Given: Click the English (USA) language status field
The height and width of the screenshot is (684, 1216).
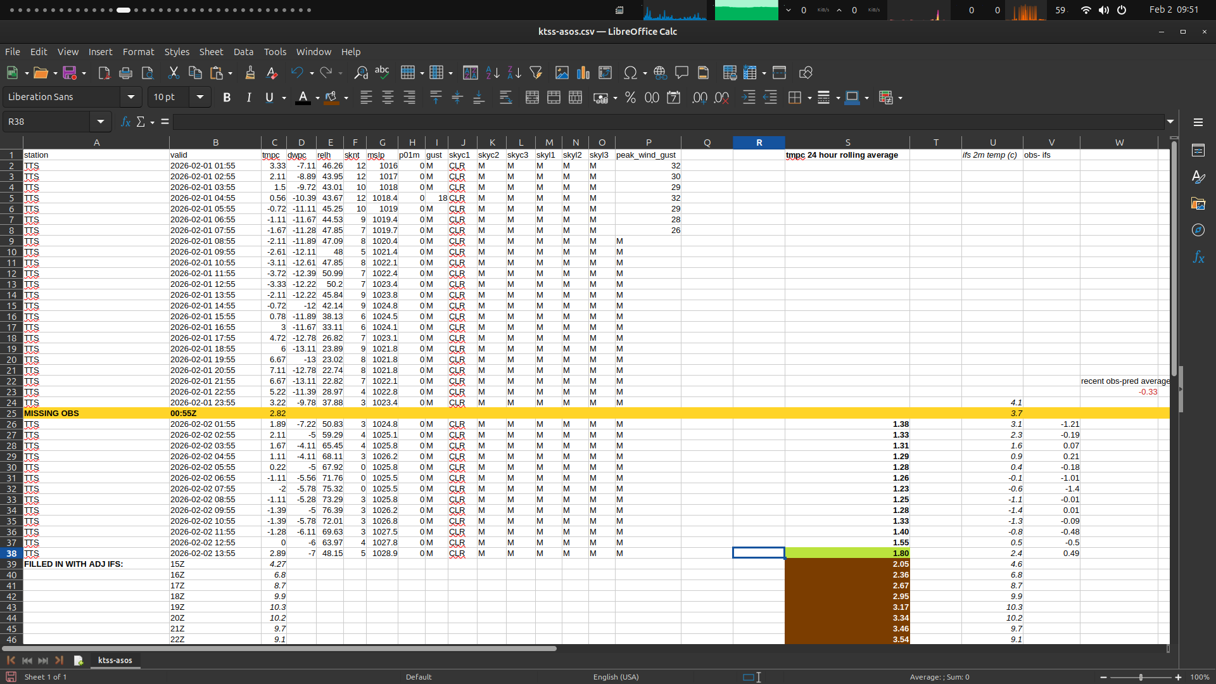Looking at the screenshot, I should tap(616, 677).
